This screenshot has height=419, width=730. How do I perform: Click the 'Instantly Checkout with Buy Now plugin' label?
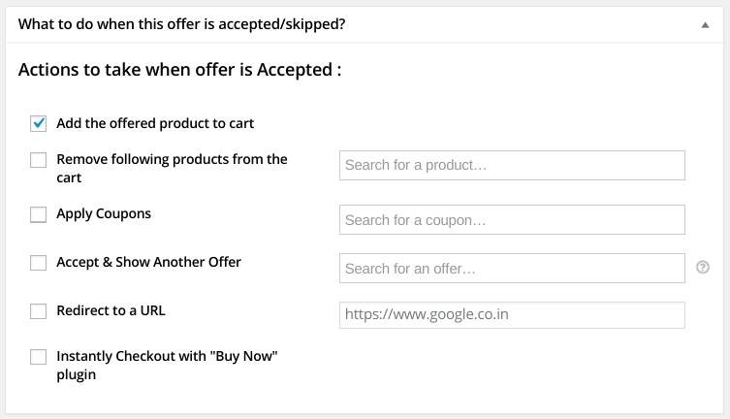coord(167,365)
